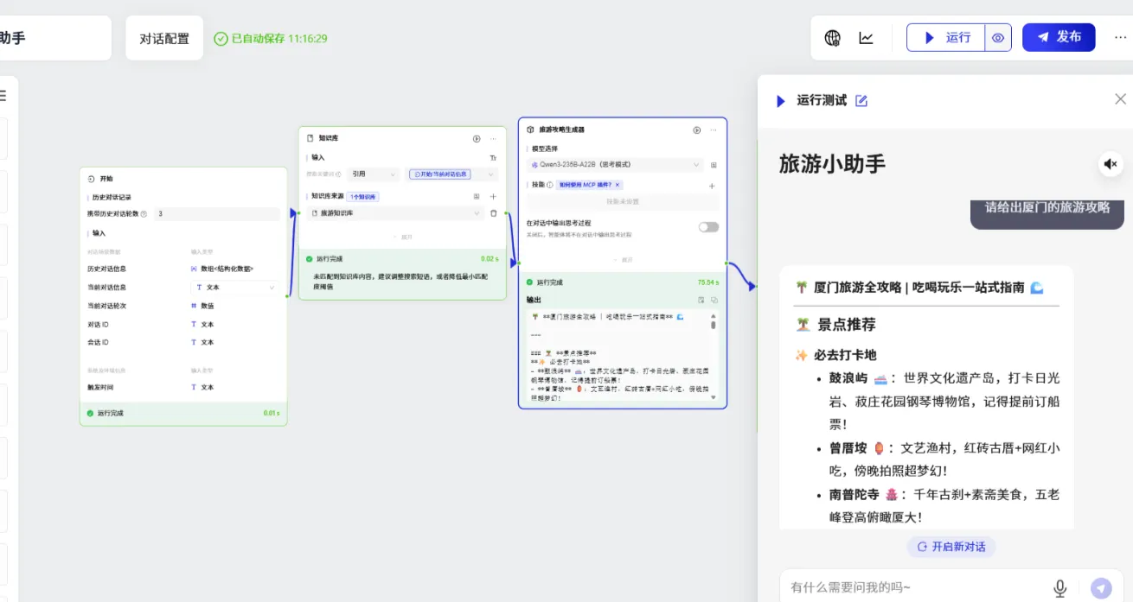1133x602 pixels.
Task: Click the settings icon next to 知识库来源 plus
Action: point(477,197)
